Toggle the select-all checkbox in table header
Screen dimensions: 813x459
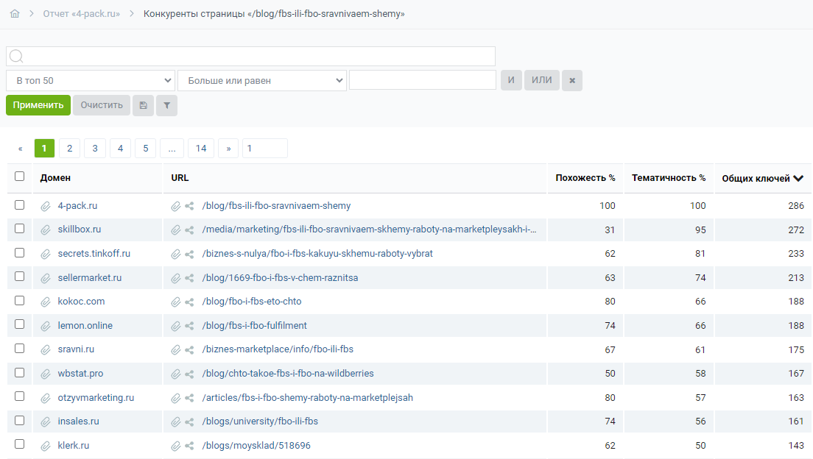coord(20,176)
